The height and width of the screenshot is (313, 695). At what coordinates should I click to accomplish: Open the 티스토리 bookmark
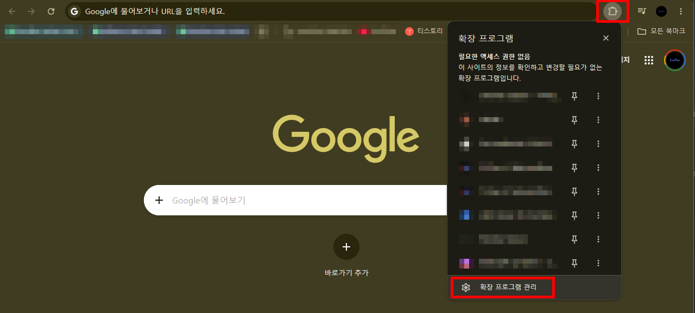pyautogui.click(x=424, y=31)
